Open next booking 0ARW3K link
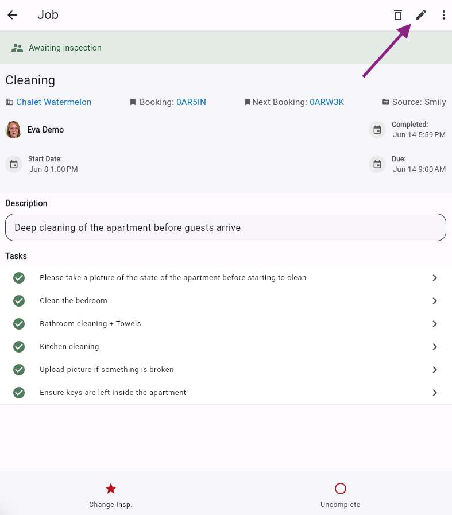 pos(326,102)
